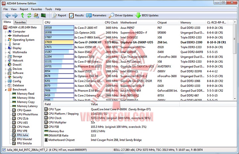Sort results by the Motherboard column header
The height and width of the screenshot is (154, 239).
137,23
